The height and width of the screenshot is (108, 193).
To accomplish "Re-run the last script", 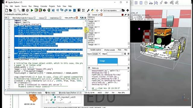I will point(49,10).
